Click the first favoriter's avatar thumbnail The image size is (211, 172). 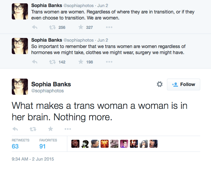(x=75, y=144)
